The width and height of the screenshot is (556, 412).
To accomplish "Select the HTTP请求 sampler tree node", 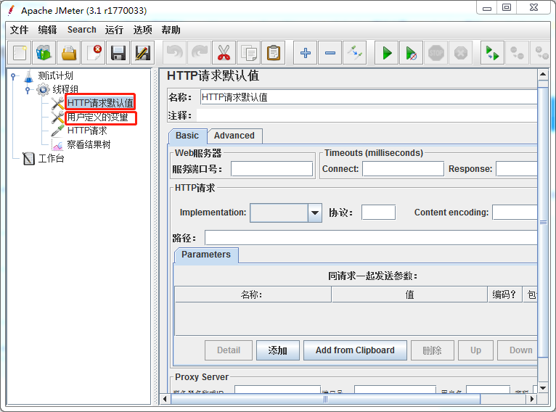I will tap(87, 131).
